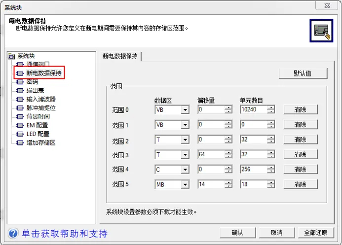This screenshot has width=342, height=245.
Task: Click the 全部还原 button
Action: point(315,233)
